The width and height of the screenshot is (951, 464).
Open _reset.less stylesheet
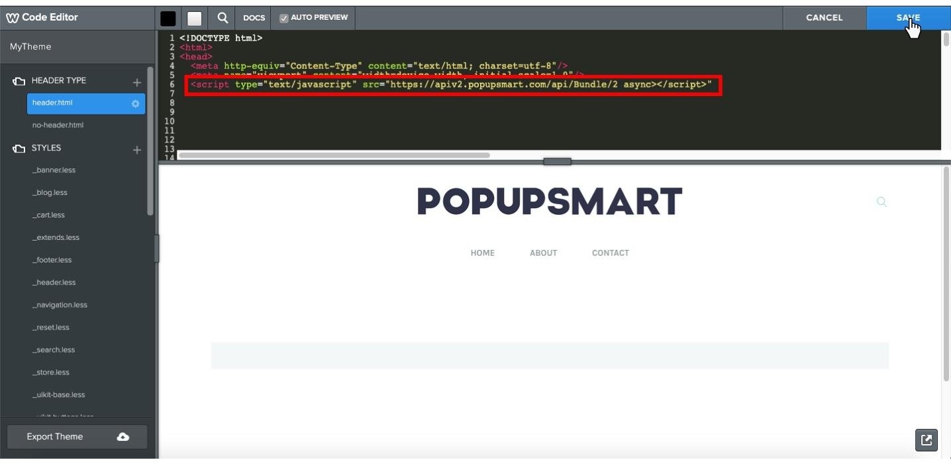50,328
